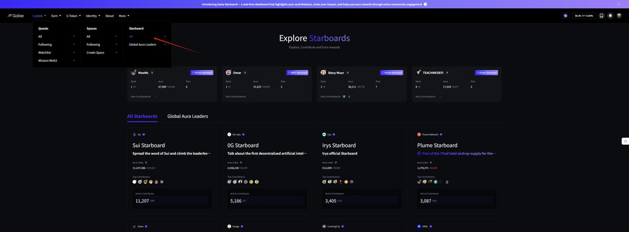Click X icon beside MooMs
Viewport: 629px width, 232px height.
coord(152,73)
